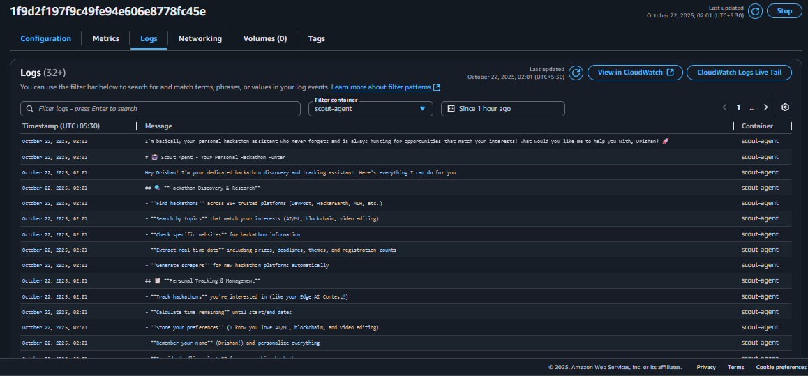Open View in CloudWatch
Screen dimensions: 808x376
635,73
